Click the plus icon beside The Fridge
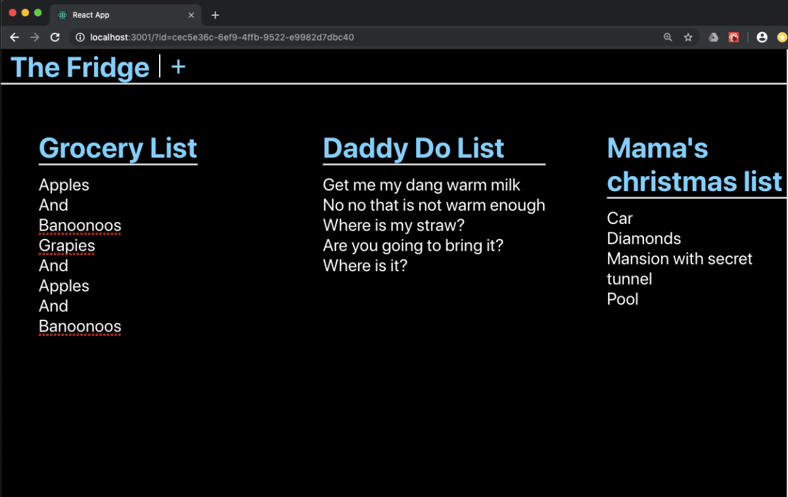Image resolution: width=788 pixels, height=497 pixels. (x=178, y=67)
